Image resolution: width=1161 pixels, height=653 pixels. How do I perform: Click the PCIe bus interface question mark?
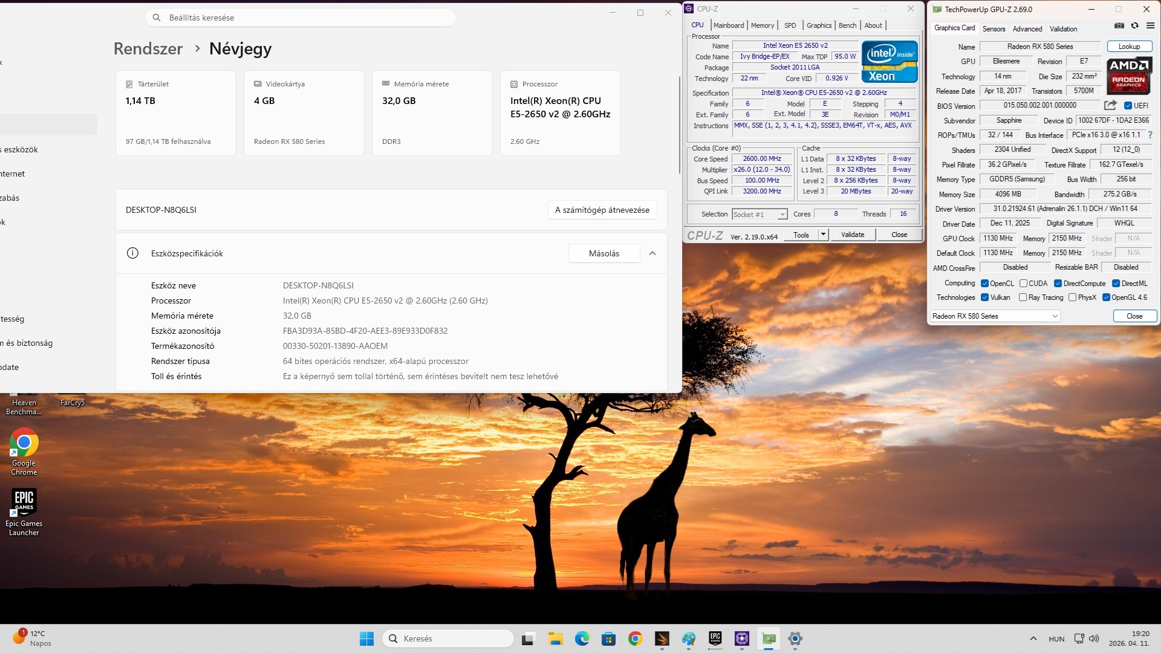[1150, 135]
